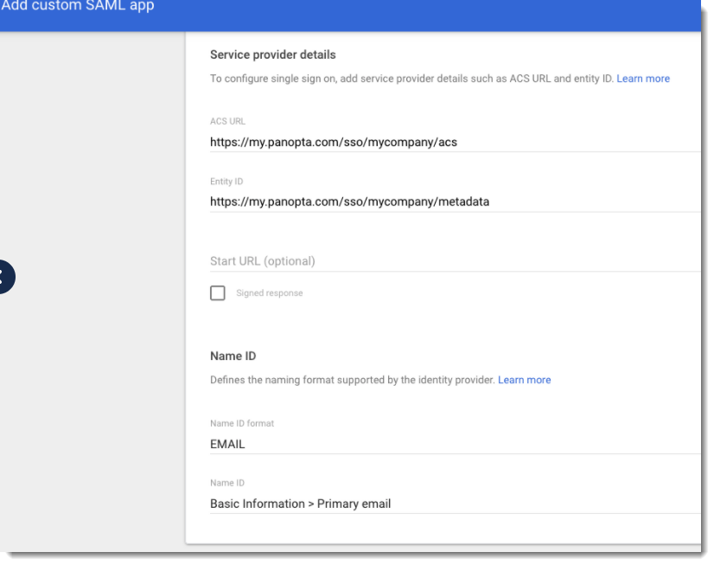714x565 pixels.
Task: Click the dark circular arrow button at left edge
Action: (x=4, y=277)
